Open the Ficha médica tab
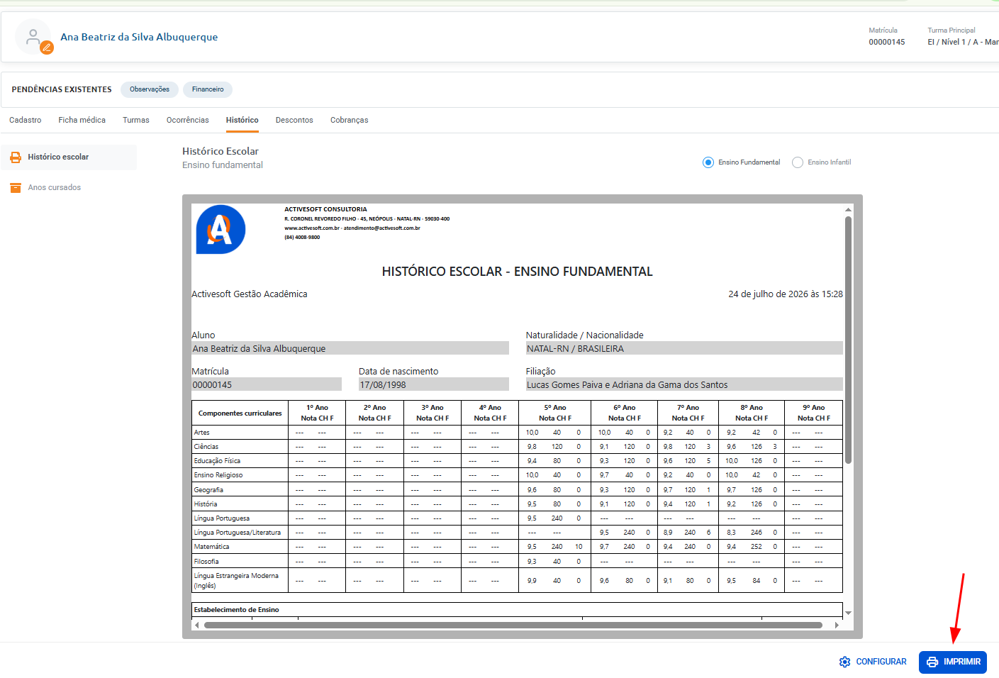The height and width of the screenshot is (678, 999). (x=82, y=120)
